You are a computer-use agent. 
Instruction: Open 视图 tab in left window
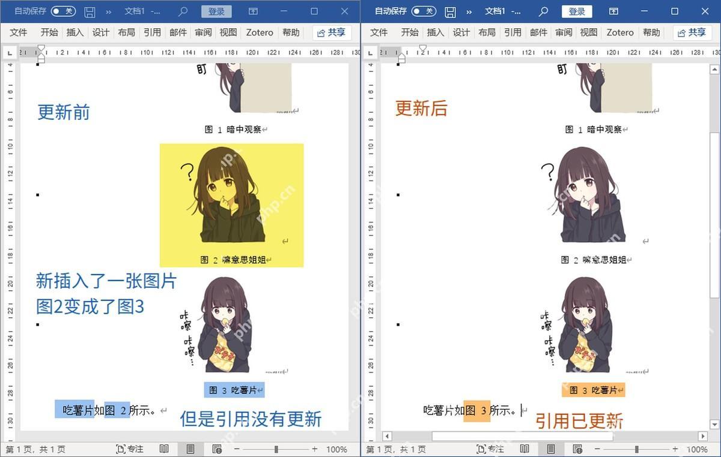tap(228, 32)
